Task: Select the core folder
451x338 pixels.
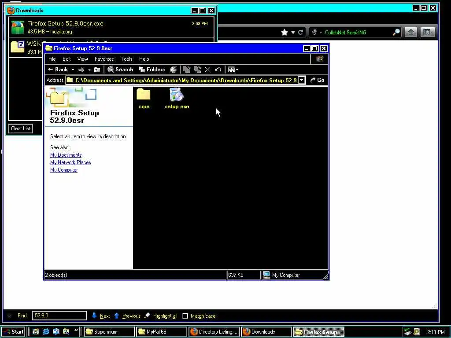Action: pos(144,99)
